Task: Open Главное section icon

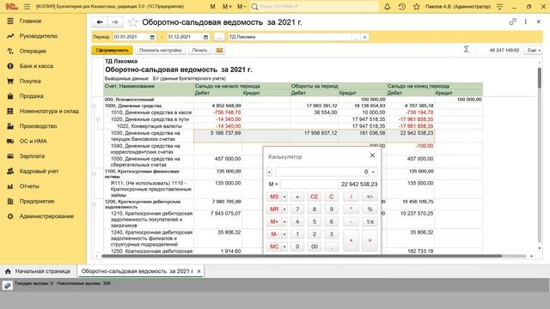Action: coord(10,21)
